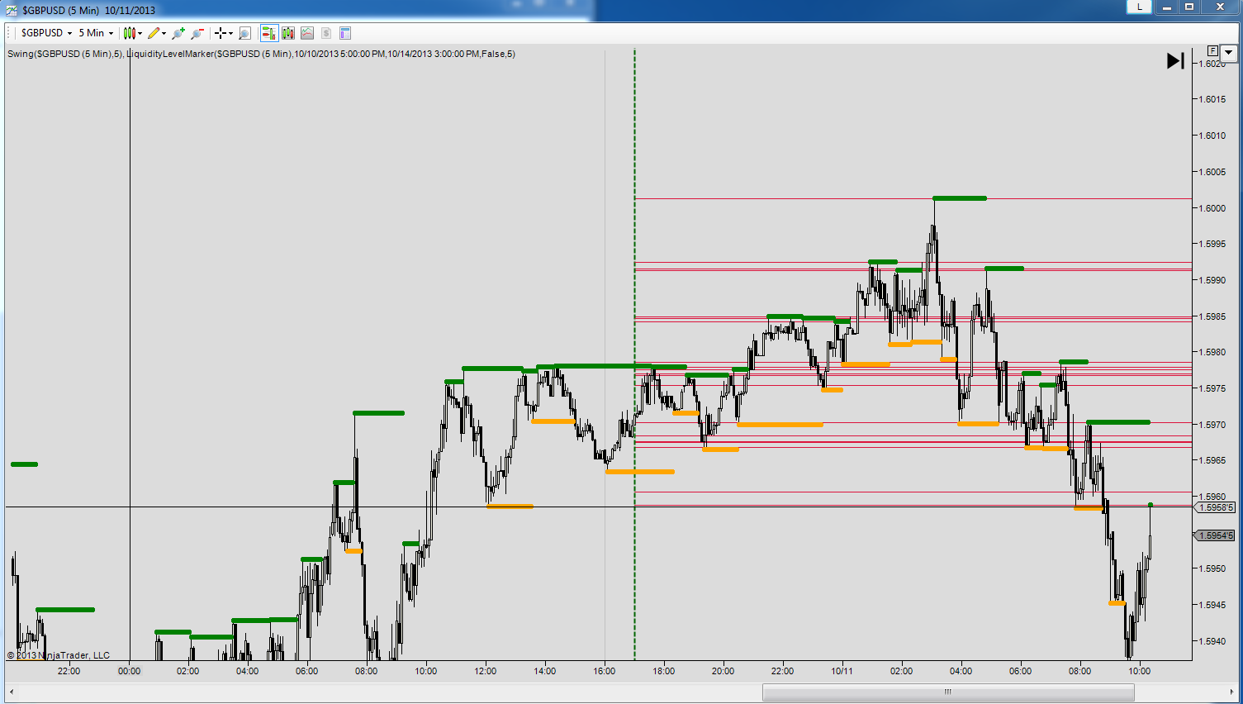Image resolution: width=1243 pixels, height=704 pixels.
Task: Open the chart style candlestick button
Action: click(129, 33)
